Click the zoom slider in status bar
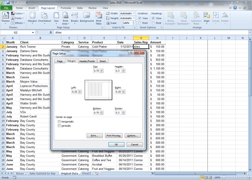 [236, 178]
